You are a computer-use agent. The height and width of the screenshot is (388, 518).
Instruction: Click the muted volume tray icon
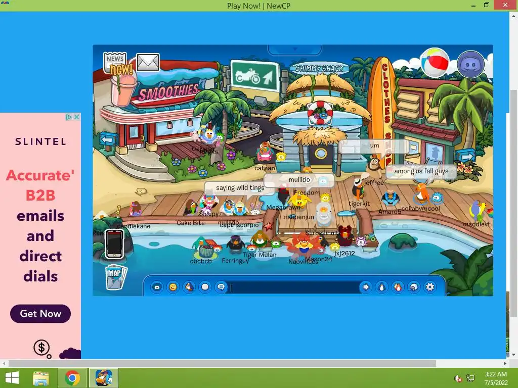coord(458,379)
